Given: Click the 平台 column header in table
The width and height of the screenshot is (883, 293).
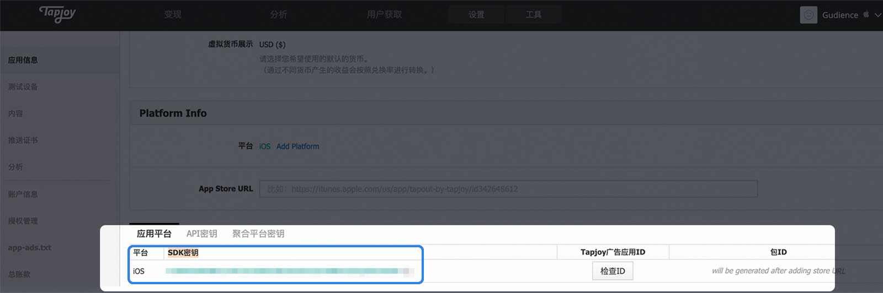Looking at the screenshot, I should tap(141, 252).
